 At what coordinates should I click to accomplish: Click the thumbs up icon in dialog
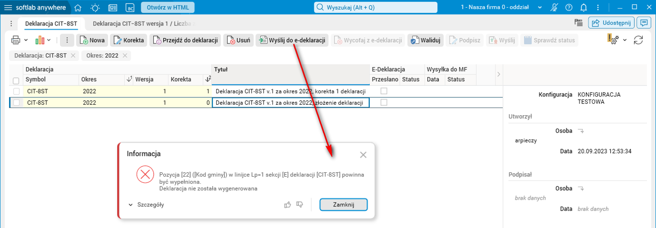tap(288, 205)
